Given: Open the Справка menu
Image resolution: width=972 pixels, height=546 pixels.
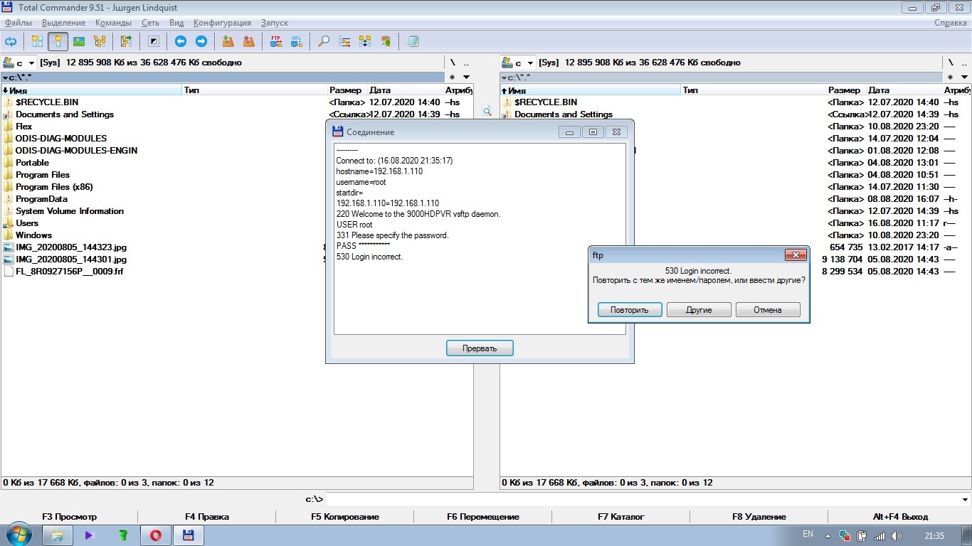Looking at the screenshot, I should pos(950,23).
